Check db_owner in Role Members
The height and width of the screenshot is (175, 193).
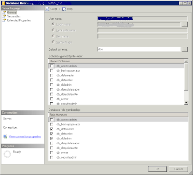[52, 152]
